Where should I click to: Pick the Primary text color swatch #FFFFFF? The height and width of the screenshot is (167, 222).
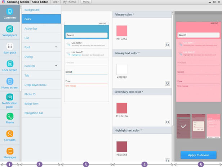(122, 69)
